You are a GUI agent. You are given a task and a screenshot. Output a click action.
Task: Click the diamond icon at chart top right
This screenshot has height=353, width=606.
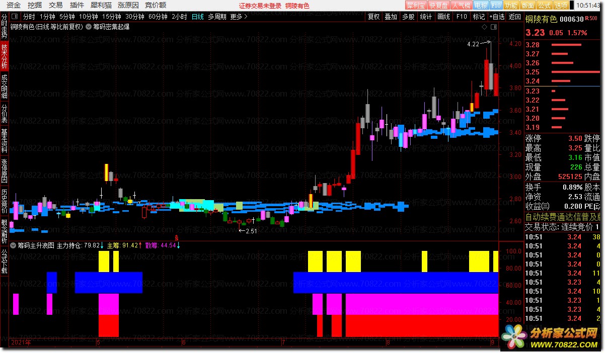tap(484, 27)
